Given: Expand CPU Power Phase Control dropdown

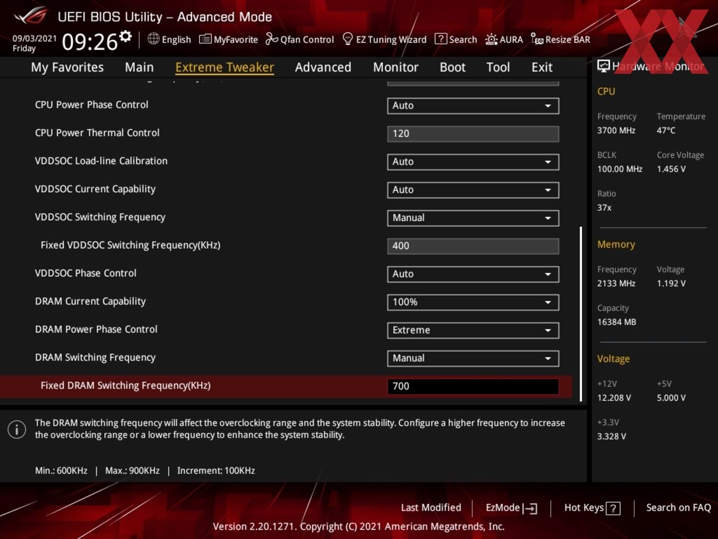Looking at the screenshot, I should [x=473, y=106].
